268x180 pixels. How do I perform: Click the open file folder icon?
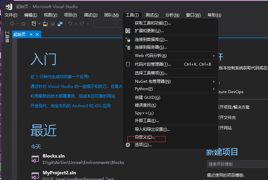click(x=45, y=24)
